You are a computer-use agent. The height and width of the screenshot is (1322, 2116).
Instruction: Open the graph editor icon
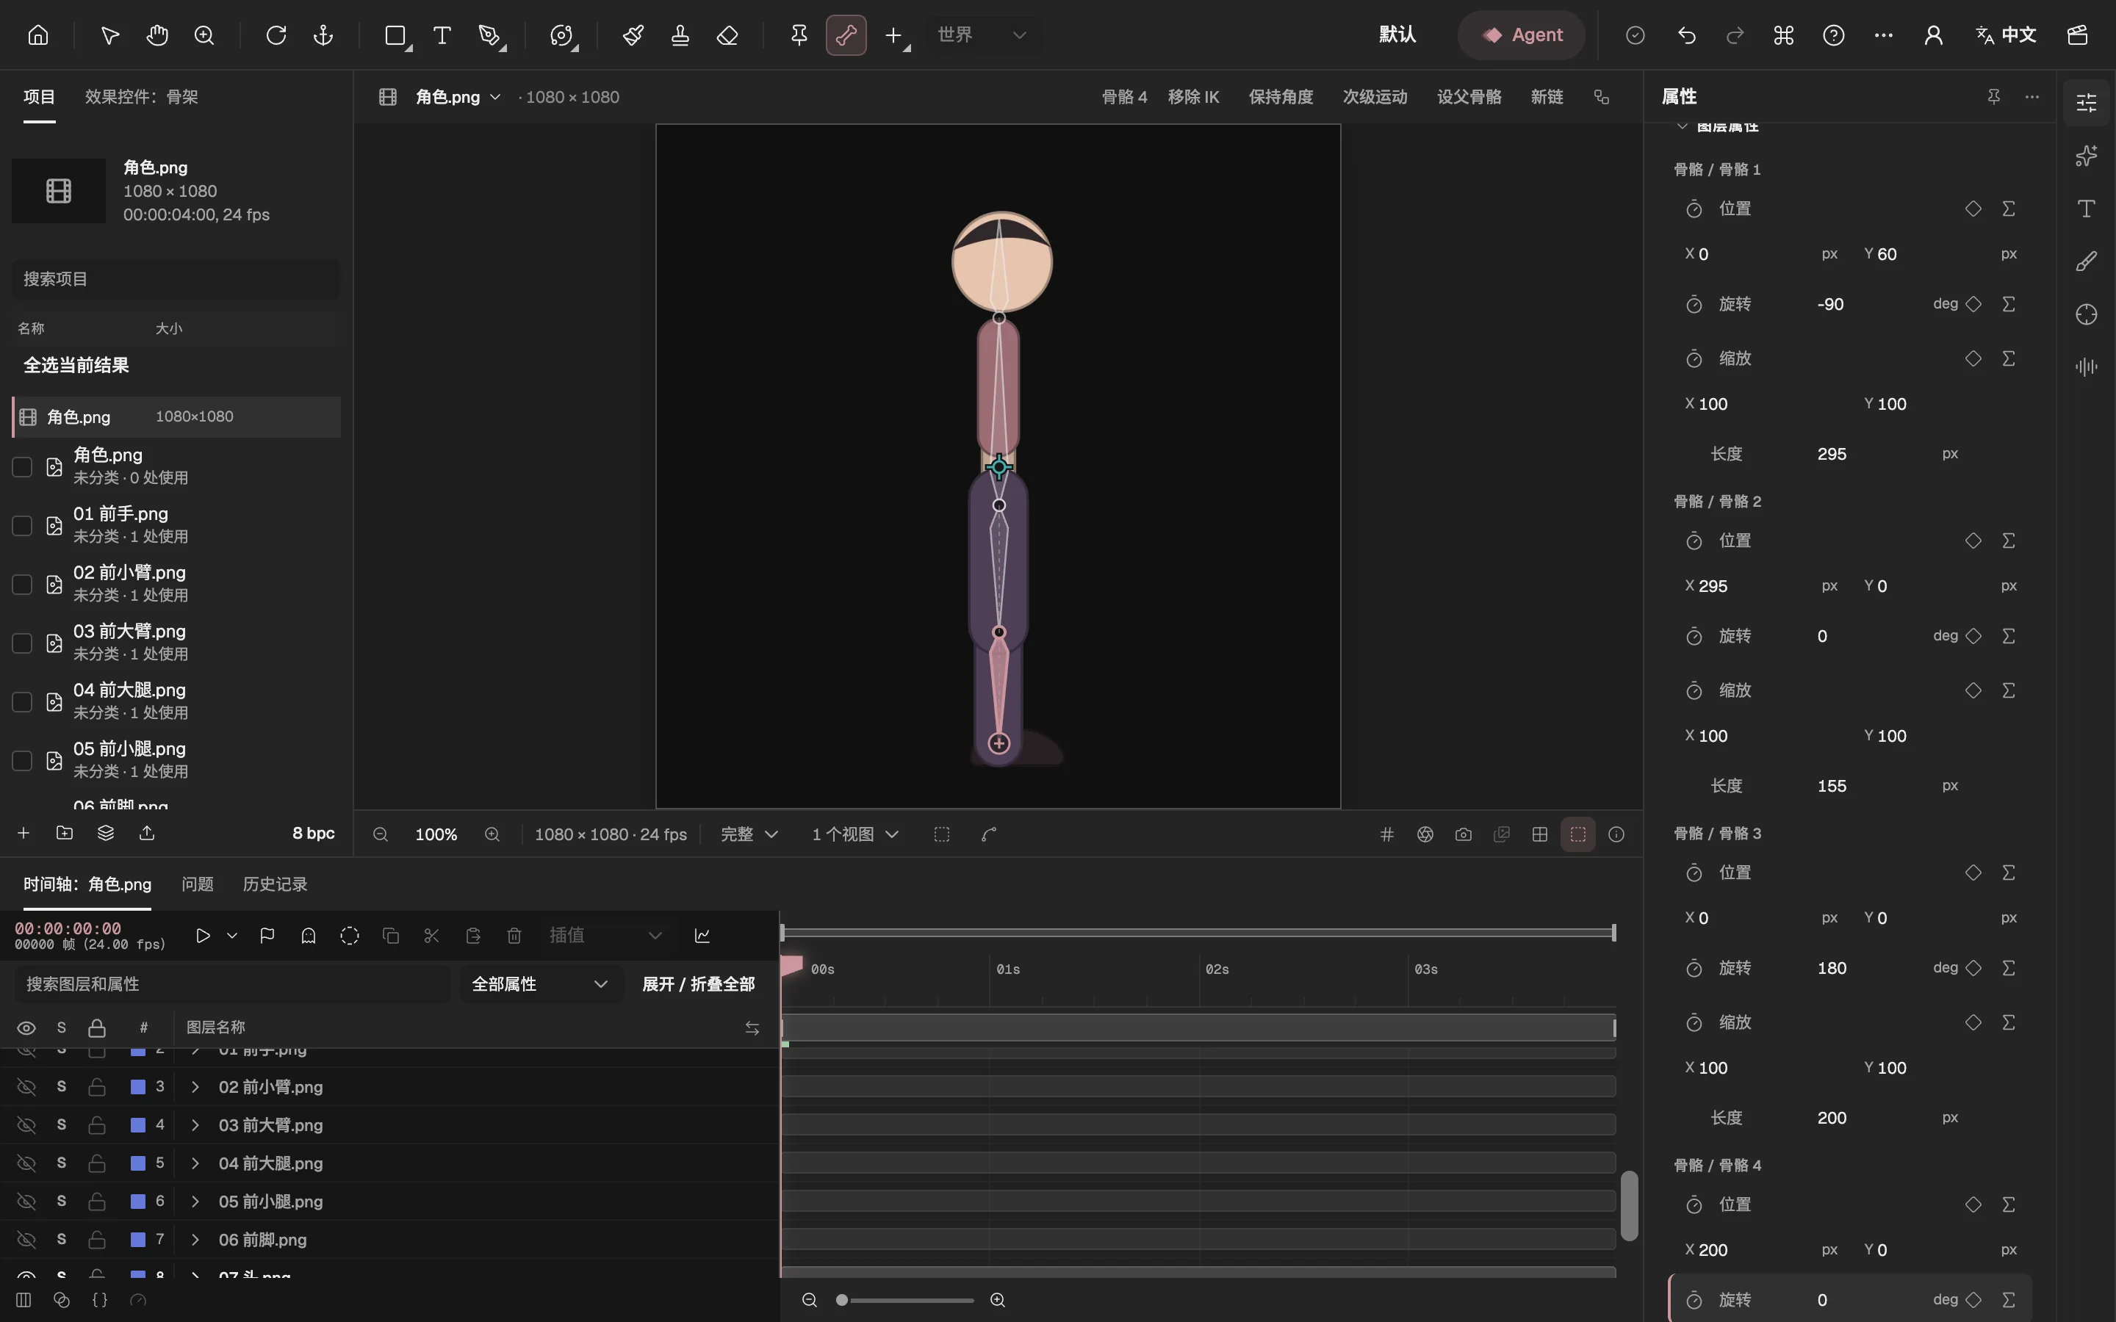click(x=702, y=936)
